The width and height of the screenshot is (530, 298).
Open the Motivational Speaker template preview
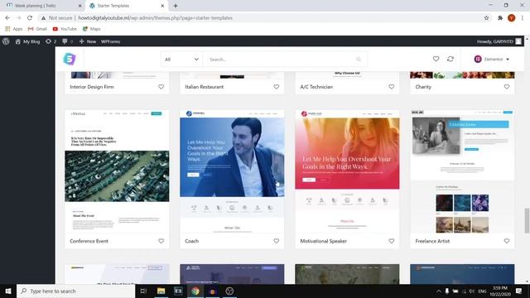point(347,171)
